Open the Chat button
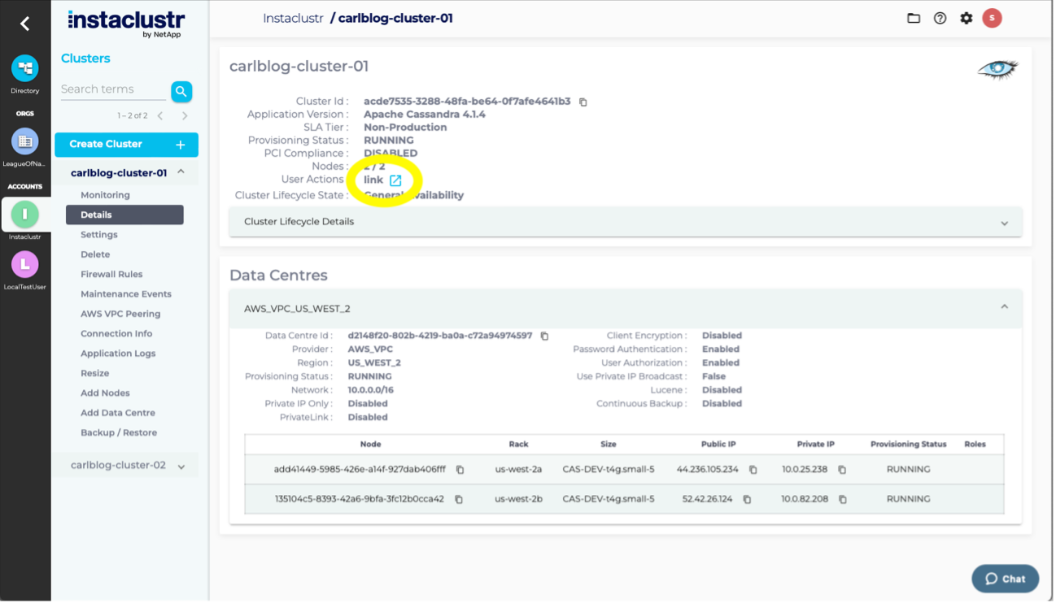 [1005, 579]
